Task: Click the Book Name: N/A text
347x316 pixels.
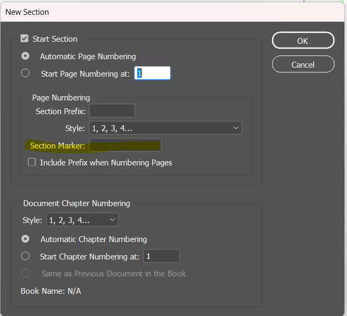Action: click(x=51, y=291)
